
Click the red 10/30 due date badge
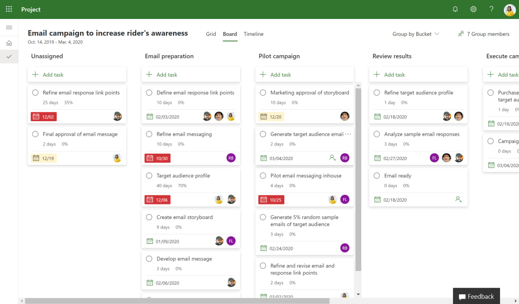coord(157,158)
